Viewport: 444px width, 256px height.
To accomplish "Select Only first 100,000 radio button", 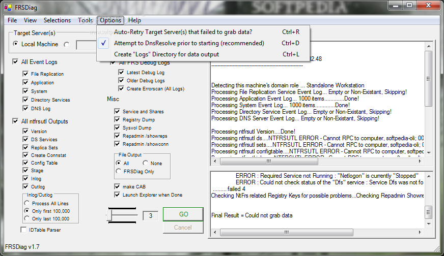I will (x=27, y=211).
